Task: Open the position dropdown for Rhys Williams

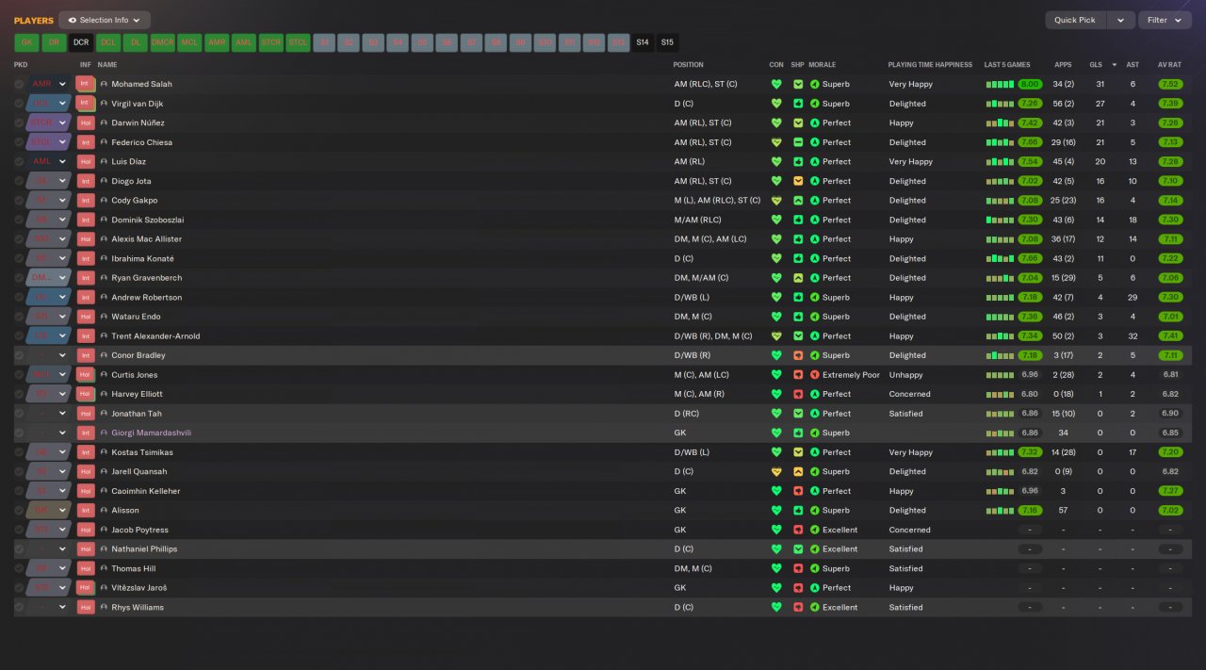Action: (x=49, y=607)
